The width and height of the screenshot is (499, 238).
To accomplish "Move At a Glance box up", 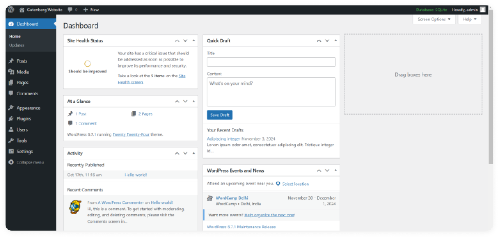I will [x=177, y=101].
